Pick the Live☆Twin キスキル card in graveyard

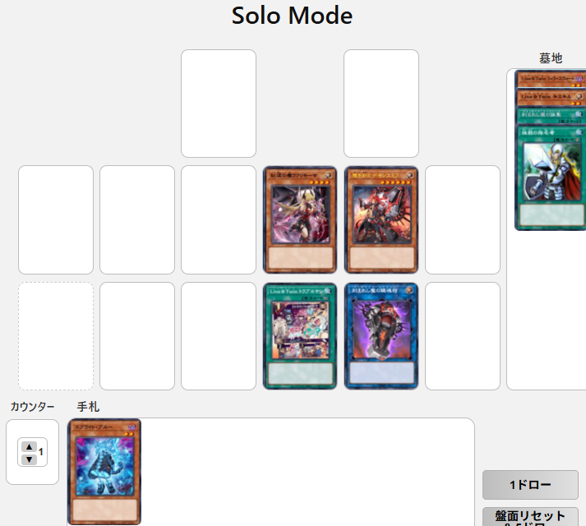[550, 96]
